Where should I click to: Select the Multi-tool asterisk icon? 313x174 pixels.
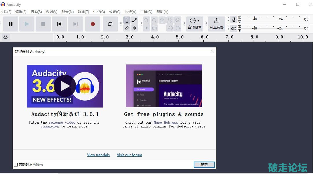[135, 28]
